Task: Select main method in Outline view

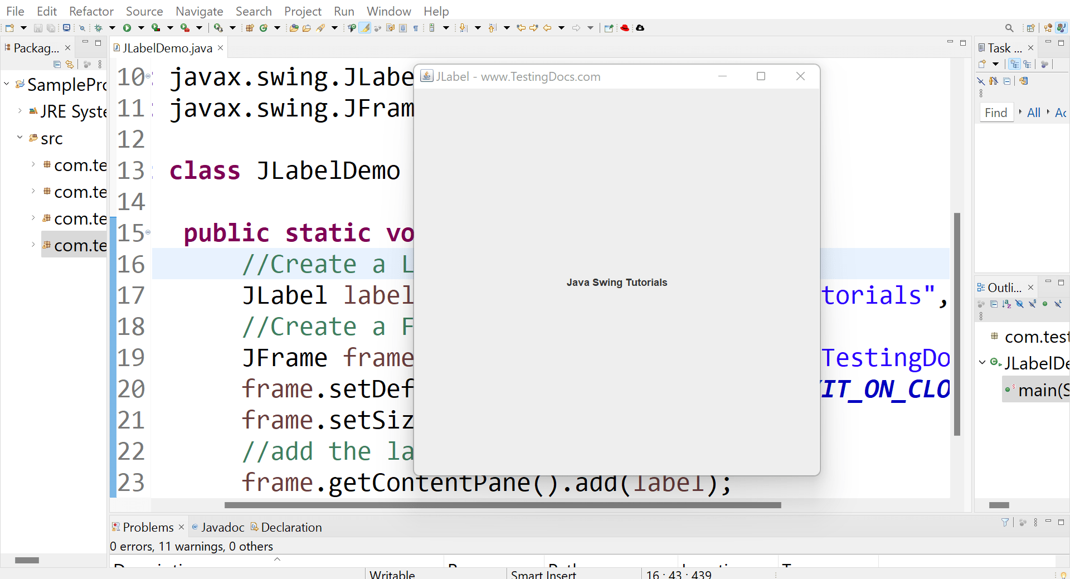Action: point(1037,390)
